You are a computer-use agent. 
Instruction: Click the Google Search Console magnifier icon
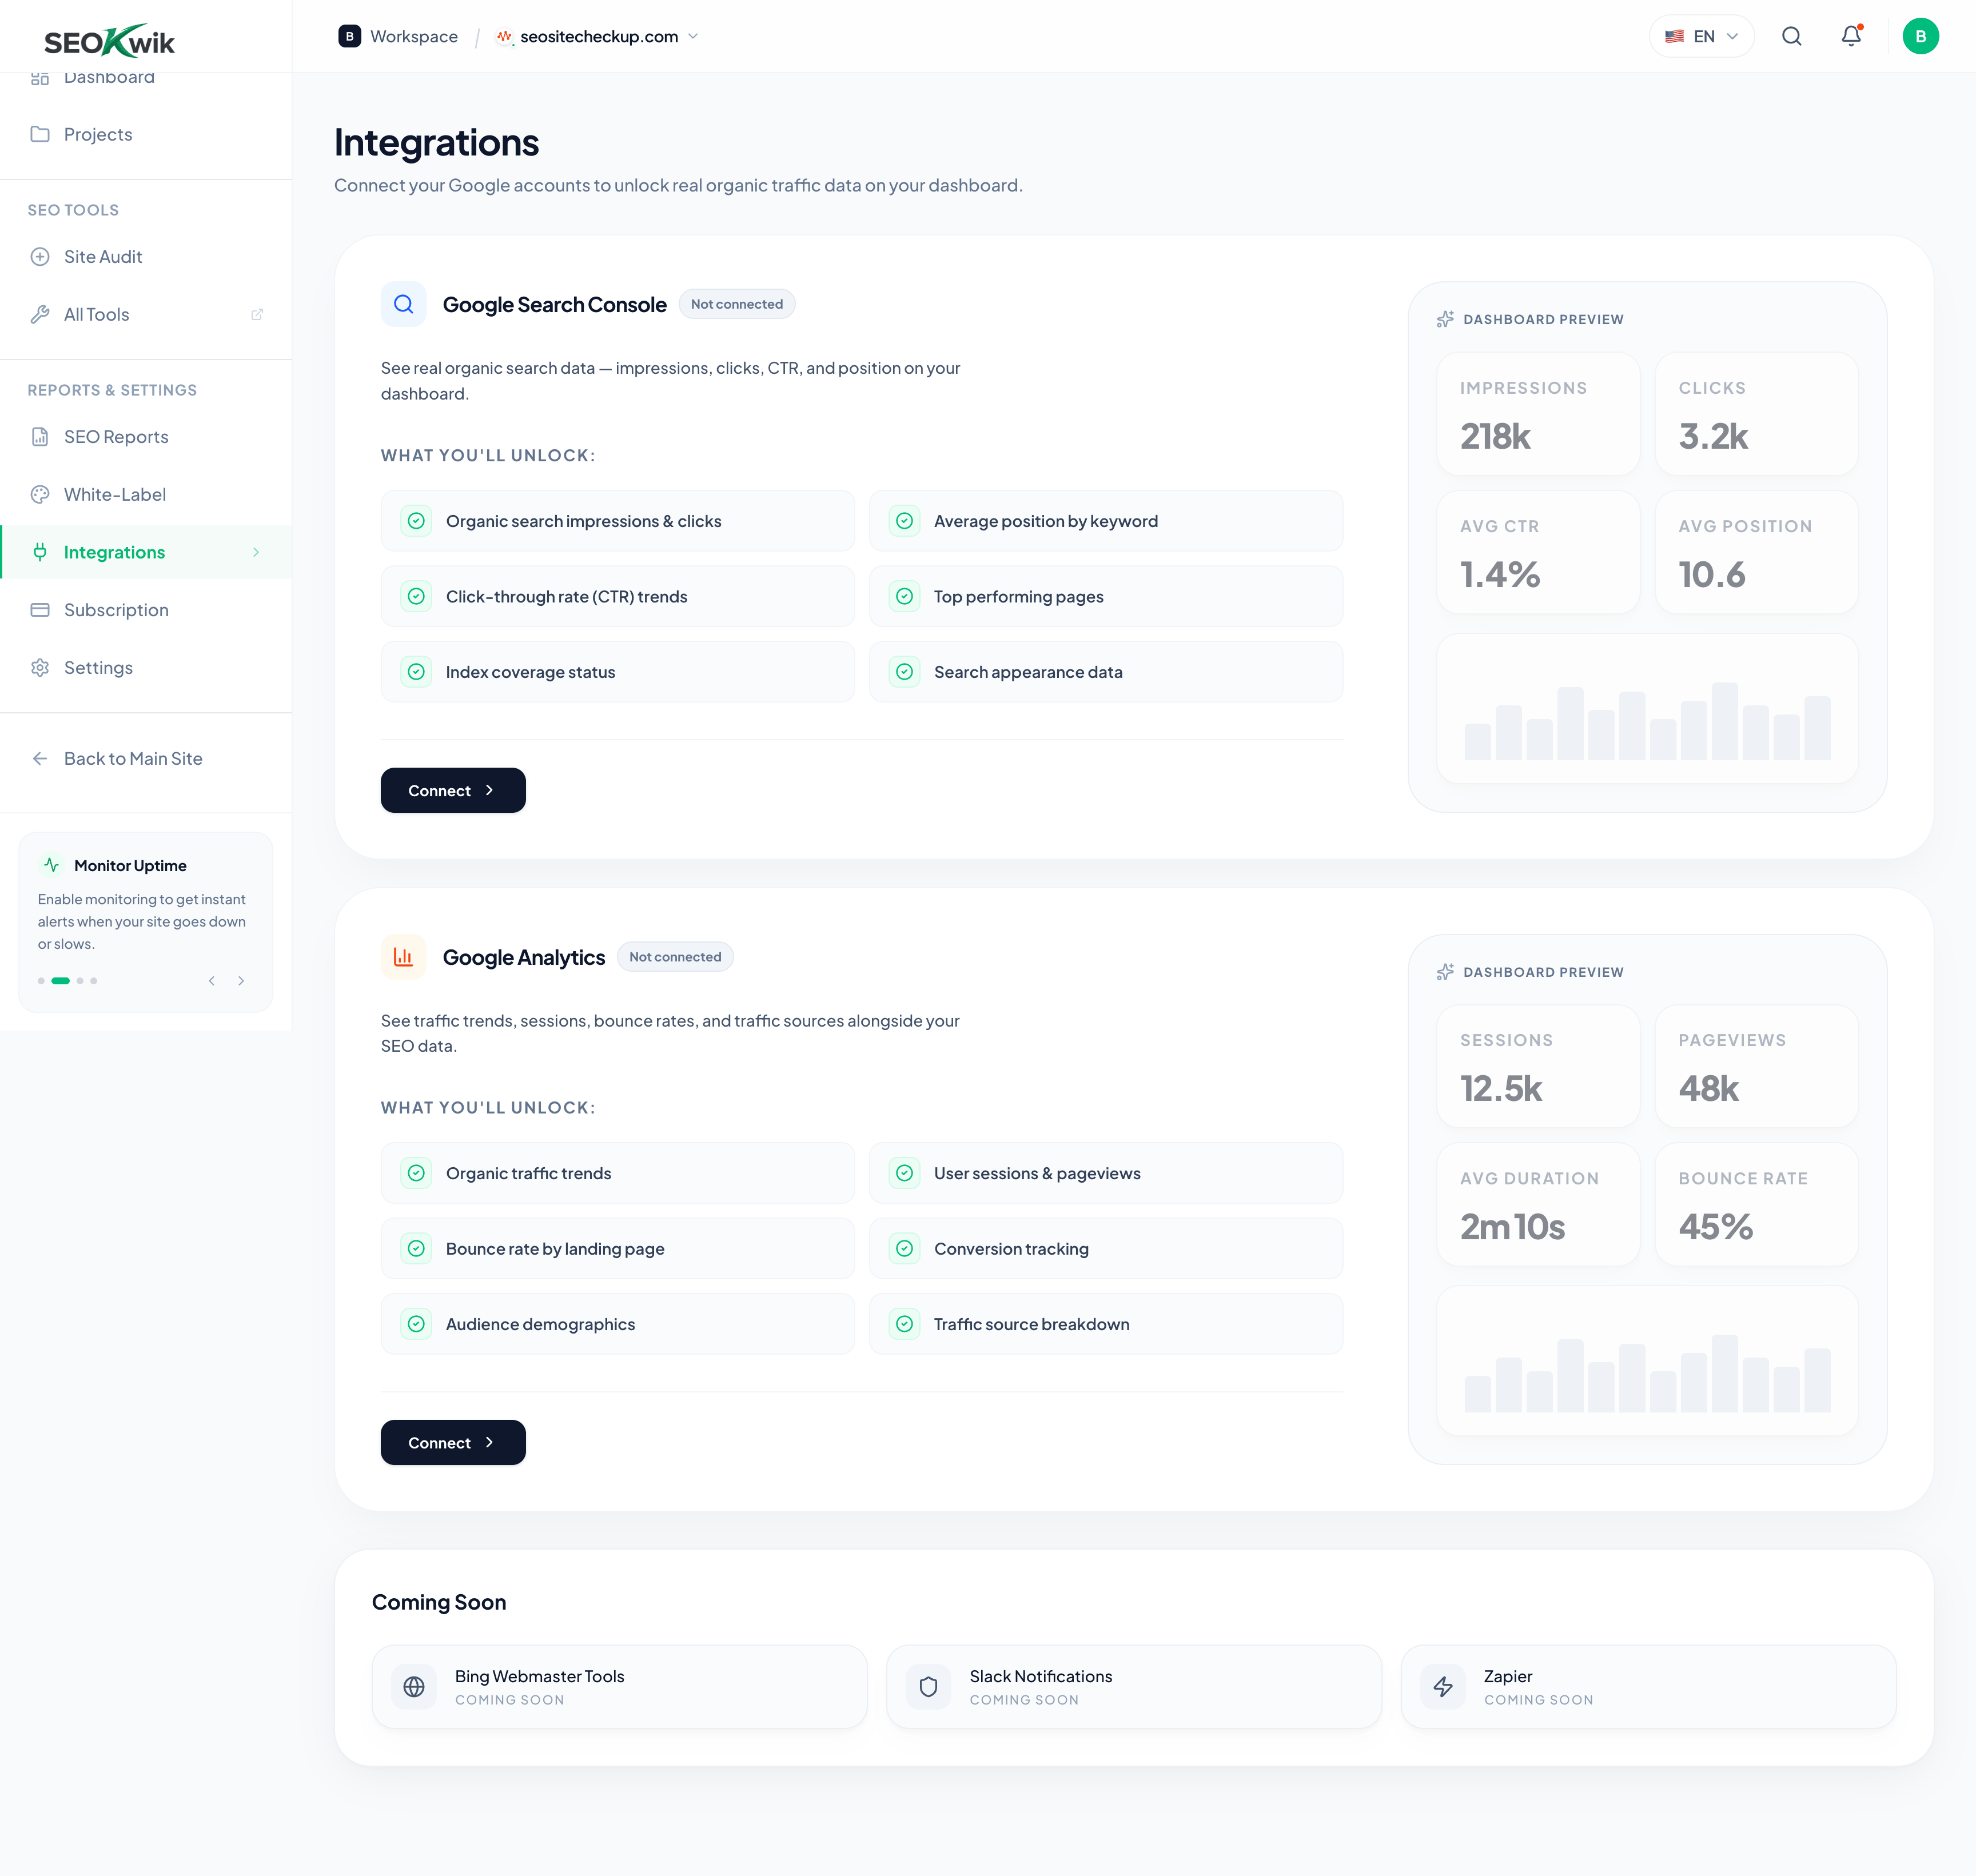403,304
